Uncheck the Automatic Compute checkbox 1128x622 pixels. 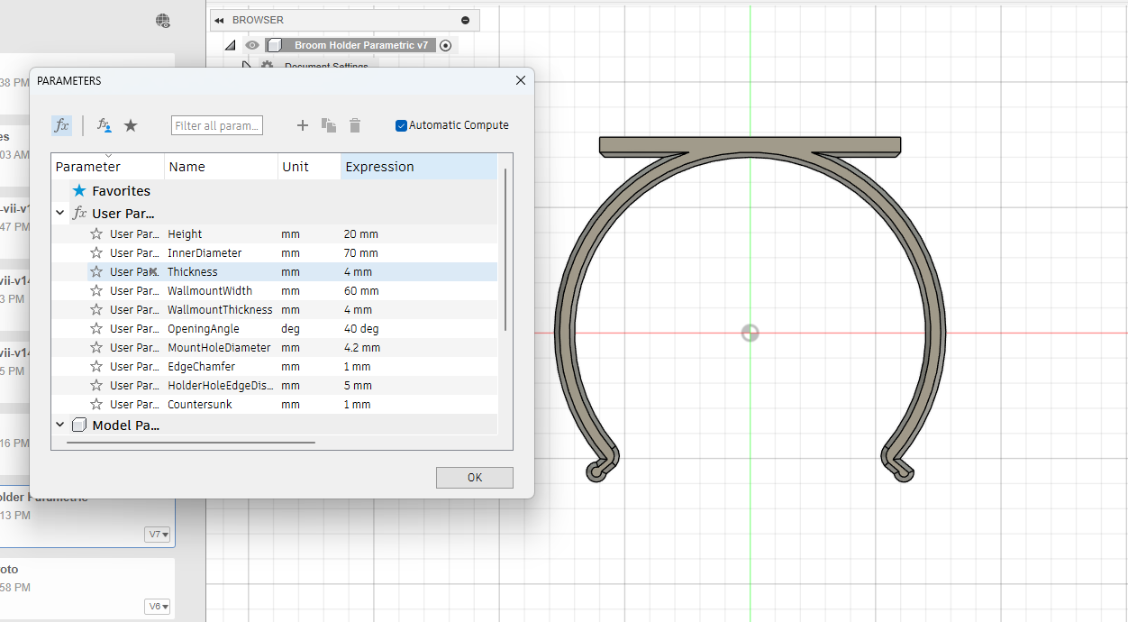tap(402, 125)
